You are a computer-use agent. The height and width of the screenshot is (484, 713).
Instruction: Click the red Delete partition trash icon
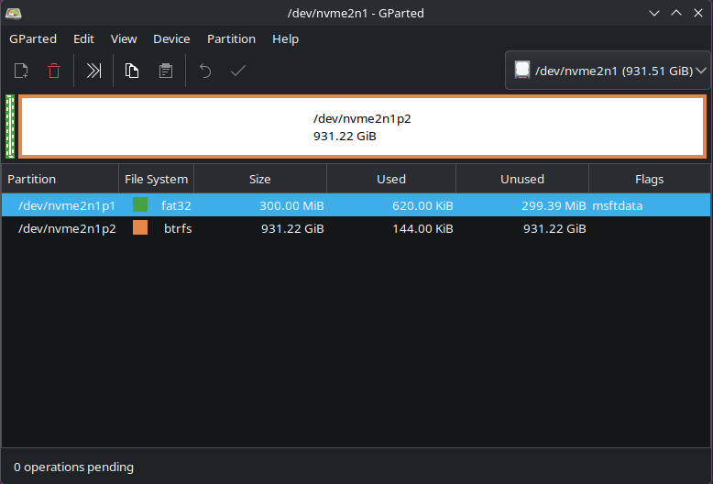[54, 71]
